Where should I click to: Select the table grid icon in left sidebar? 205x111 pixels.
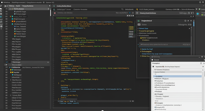1,26
